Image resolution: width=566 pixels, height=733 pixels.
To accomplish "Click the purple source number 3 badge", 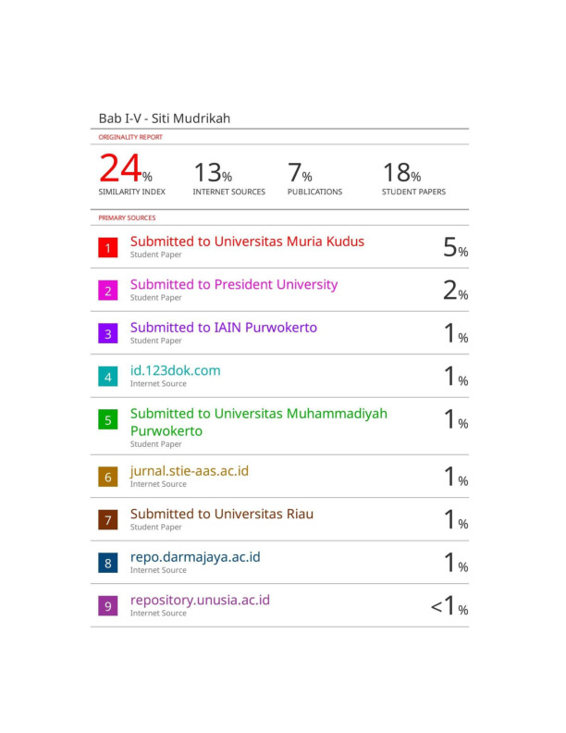I will [x=107, y=334].
